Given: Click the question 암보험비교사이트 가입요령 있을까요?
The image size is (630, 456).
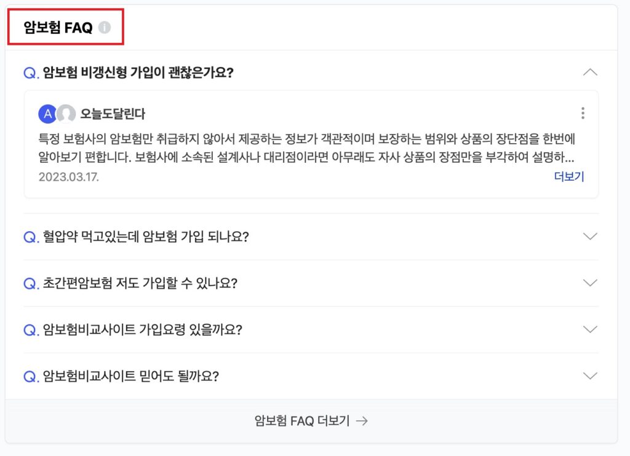Looking at the screenshot, I should coord(142,330).
